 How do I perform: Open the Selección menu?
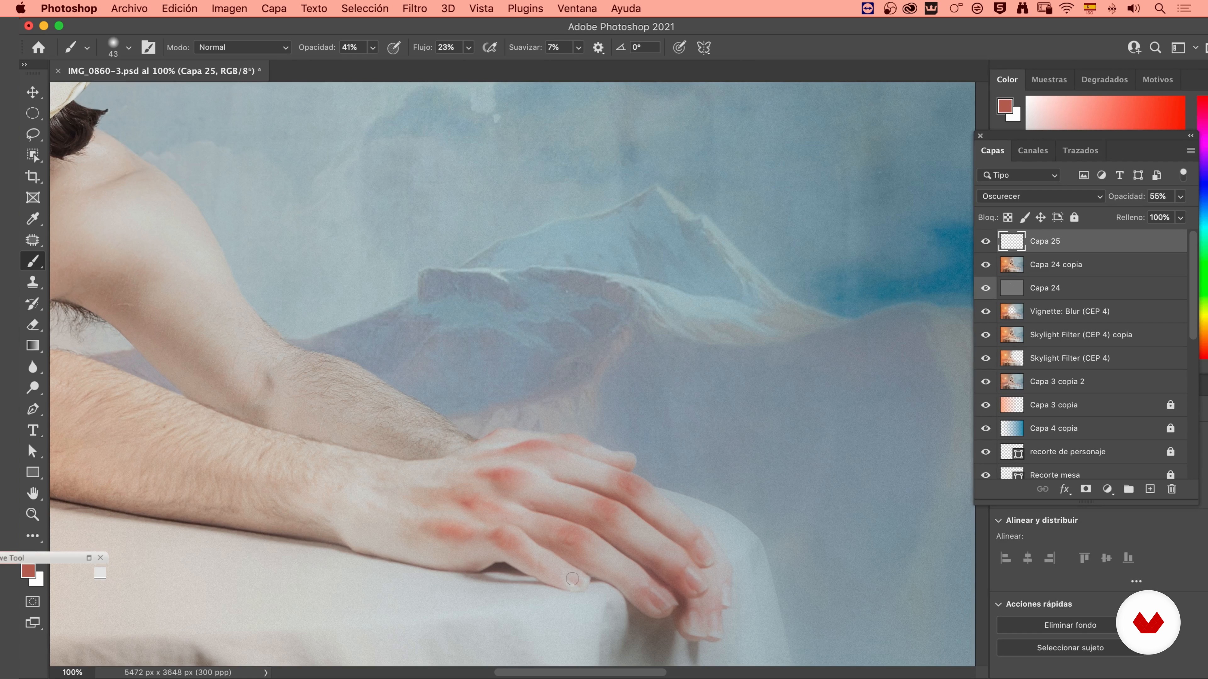[365, 8]
